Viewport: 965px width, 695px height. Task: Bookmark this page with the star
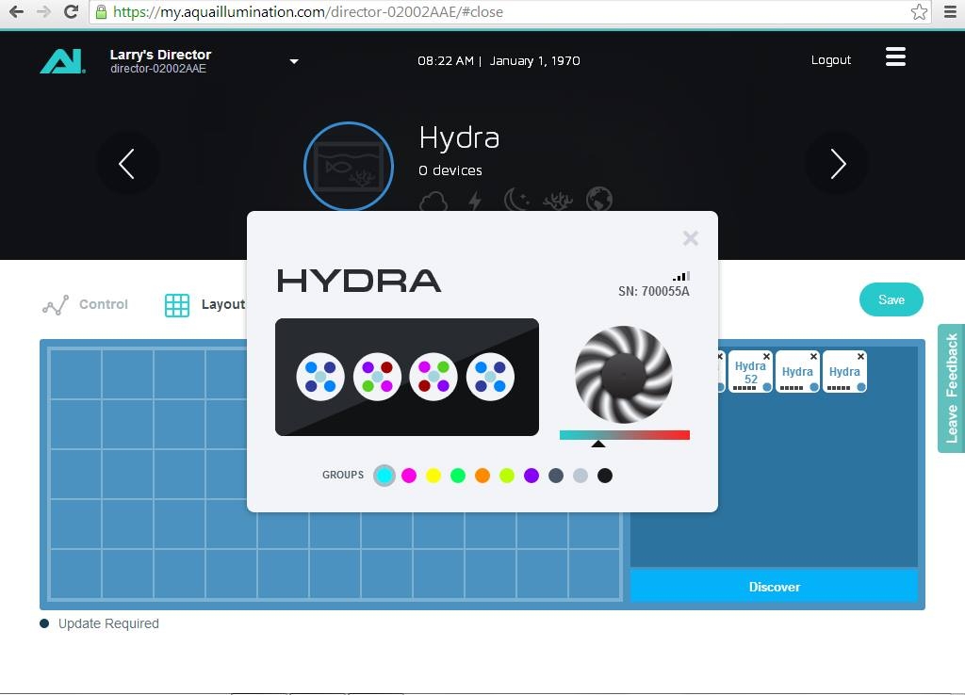919,11
